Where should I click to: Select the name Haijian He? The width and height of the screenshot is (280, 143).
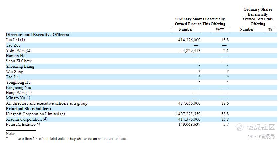pos(15,56)
